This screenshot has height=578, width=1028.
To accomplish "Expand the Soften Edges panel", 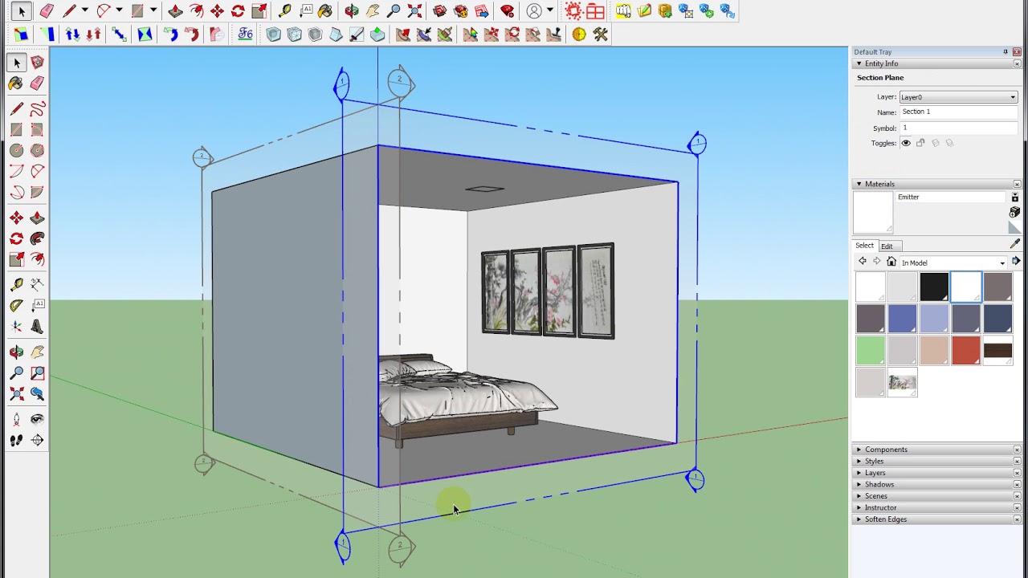I will (859, 519).
